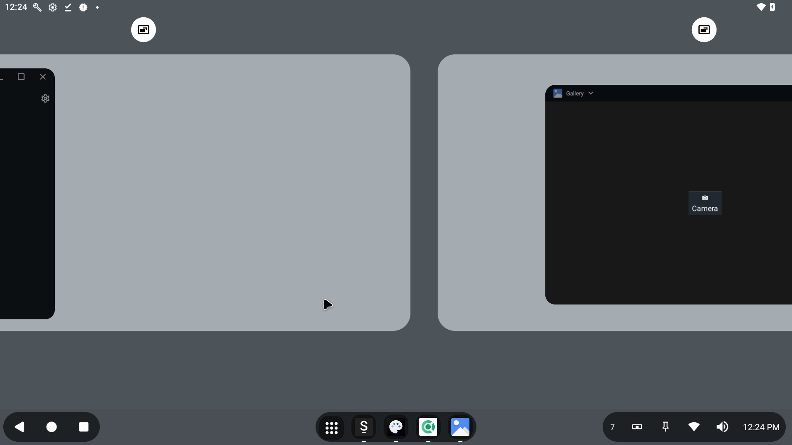Open the app drawer grid icon

pos(331,427)
